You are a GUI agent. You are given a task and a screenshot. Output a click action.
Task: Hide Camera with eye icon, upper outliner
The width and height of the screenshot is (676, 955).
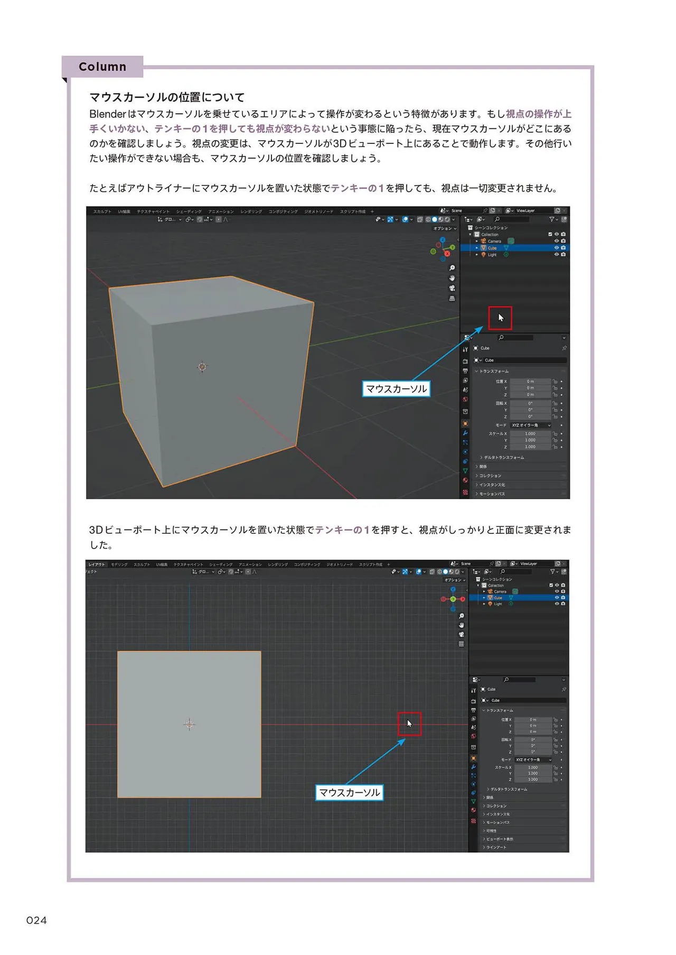pyautogui.click(x=556, y=241)
